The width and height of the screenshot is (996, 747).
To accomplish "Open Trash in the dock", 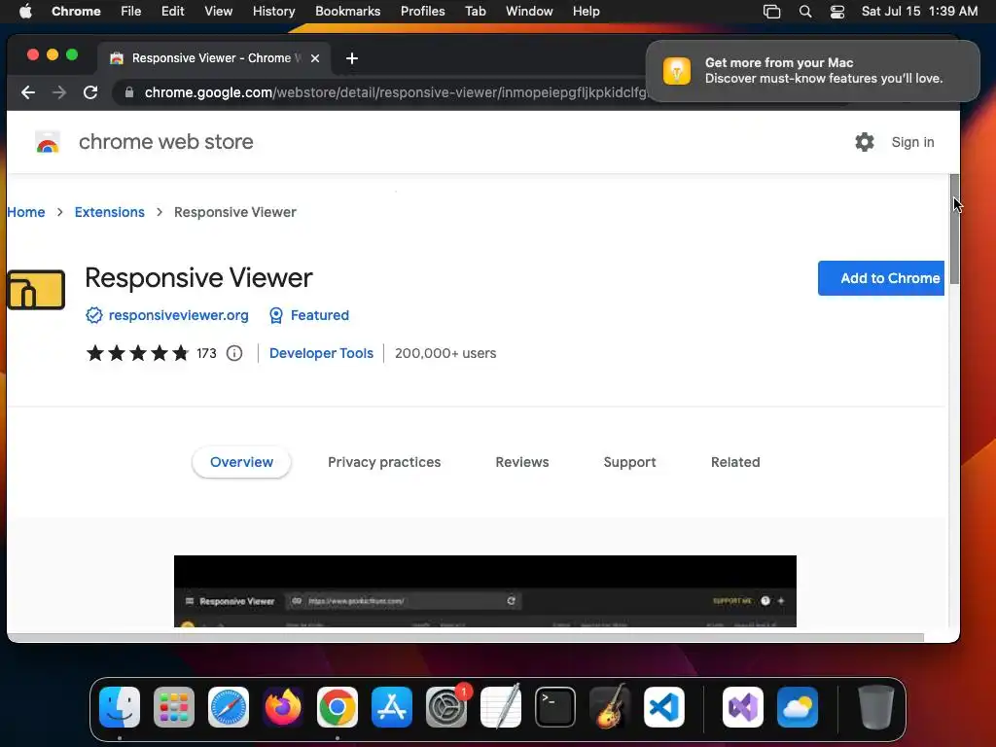I will pyautogui.click(x=876, y=707).
